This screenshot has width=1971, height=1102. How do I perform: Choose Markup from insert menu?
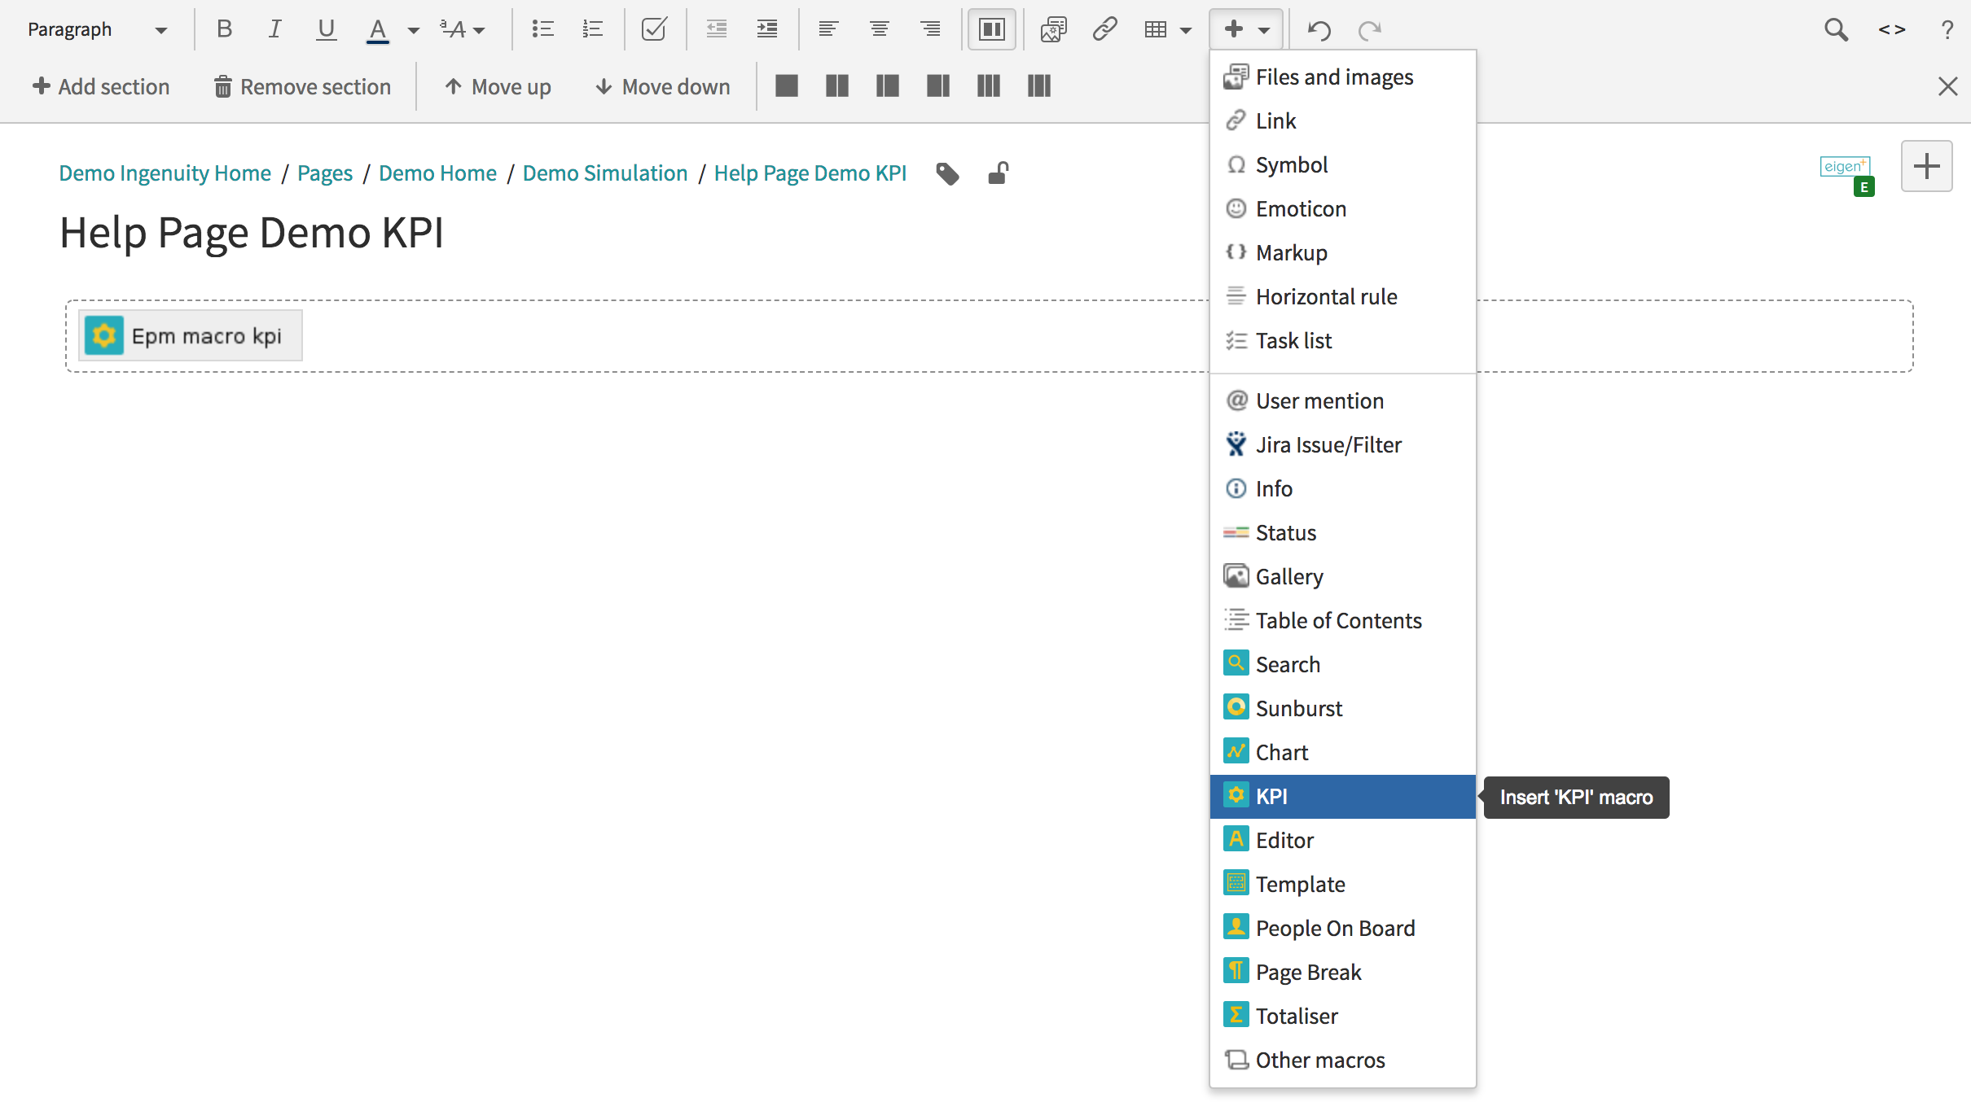click(x=1342, y=252)
